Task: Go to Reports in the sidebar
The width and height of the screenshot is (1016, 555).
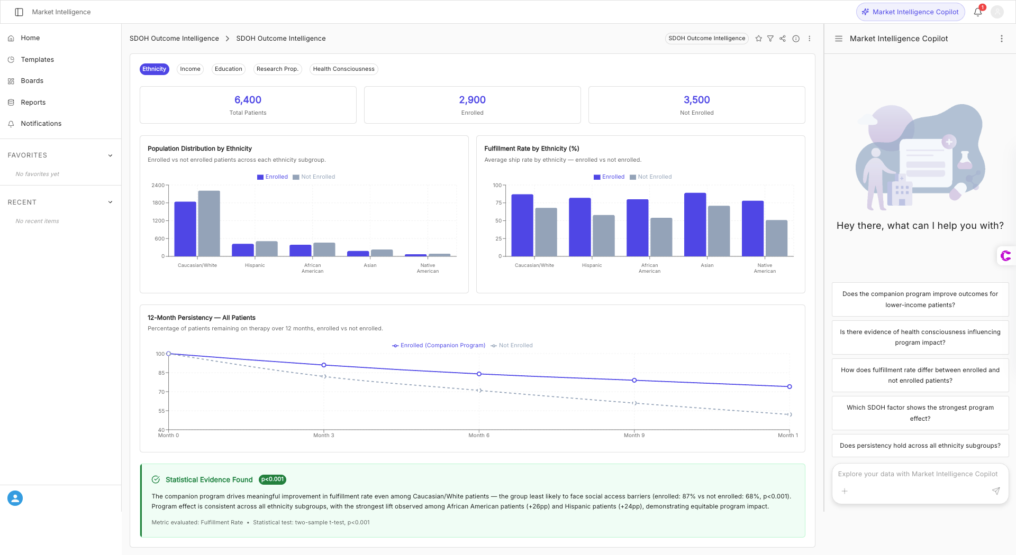Action: [33, 102]
